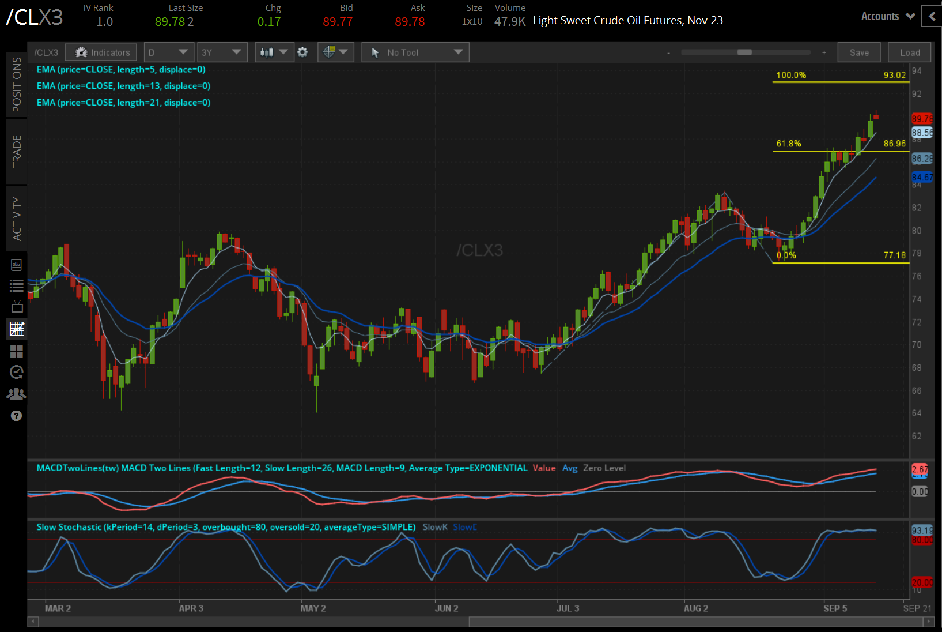Click the Indicators beaker icon

[x=101, y=52]
